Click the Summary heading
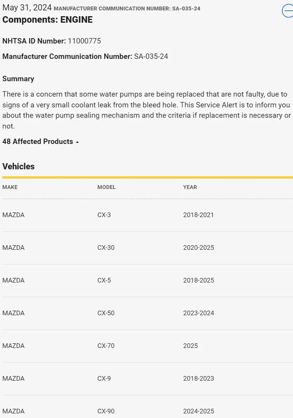This screenshot has width=293, height=418. [18, 79]
